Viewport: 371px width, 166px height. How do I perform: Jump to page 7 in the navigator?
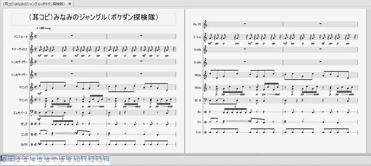tap(54, 159)
